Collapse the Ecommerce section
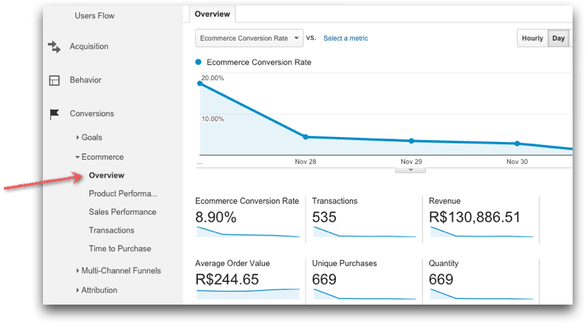Viewport: 586px width, 325px height. 102,157
